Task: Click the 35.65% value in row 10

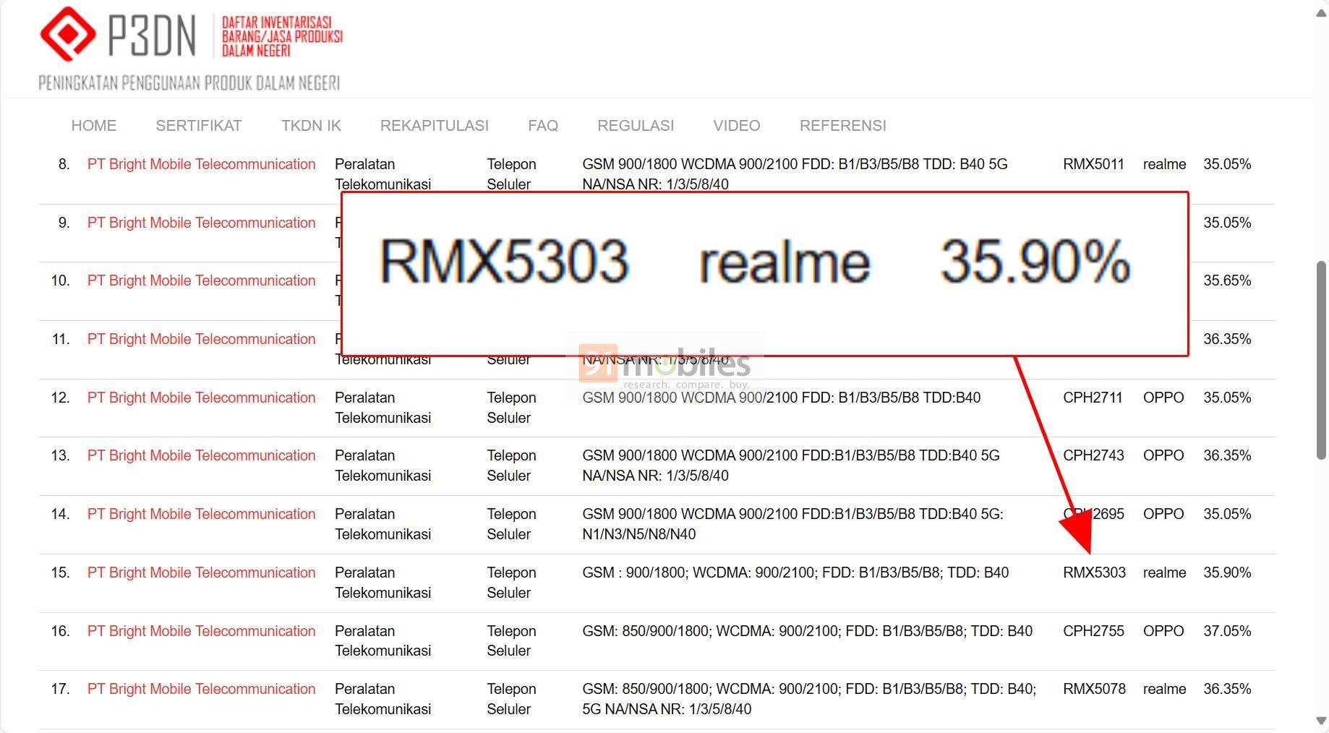Action: [1227, 280]
